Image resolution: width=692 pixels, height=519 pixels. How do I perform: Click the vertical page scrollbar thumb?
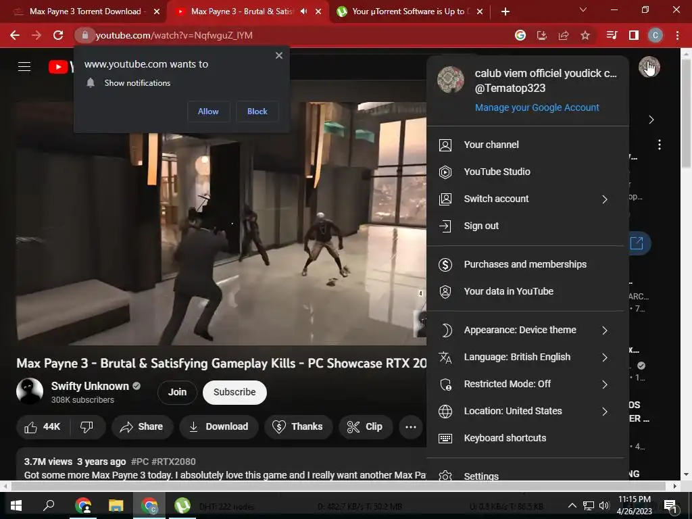coord(686,113)
